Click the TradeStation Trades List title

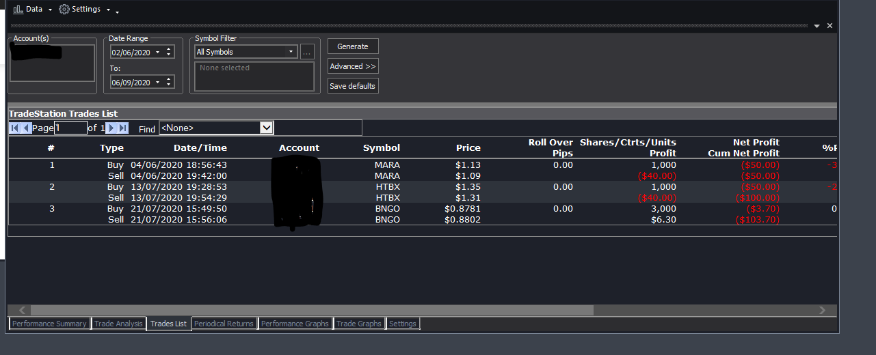(64, 114)
